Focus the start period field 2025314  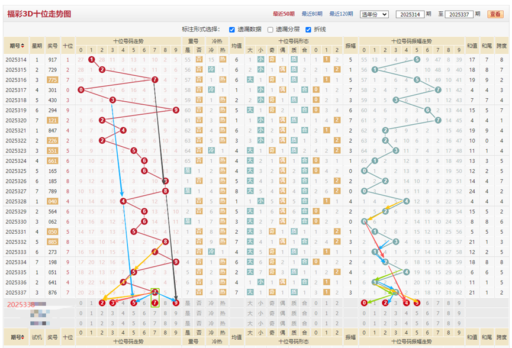coord(410,14)
